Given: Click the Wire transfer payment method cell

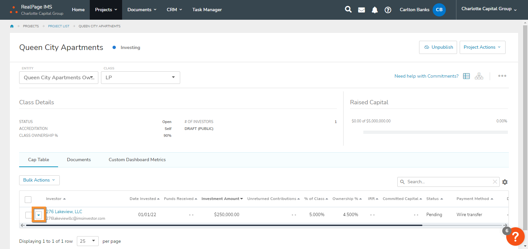Looking at the screenshot, I should point(469,215).
